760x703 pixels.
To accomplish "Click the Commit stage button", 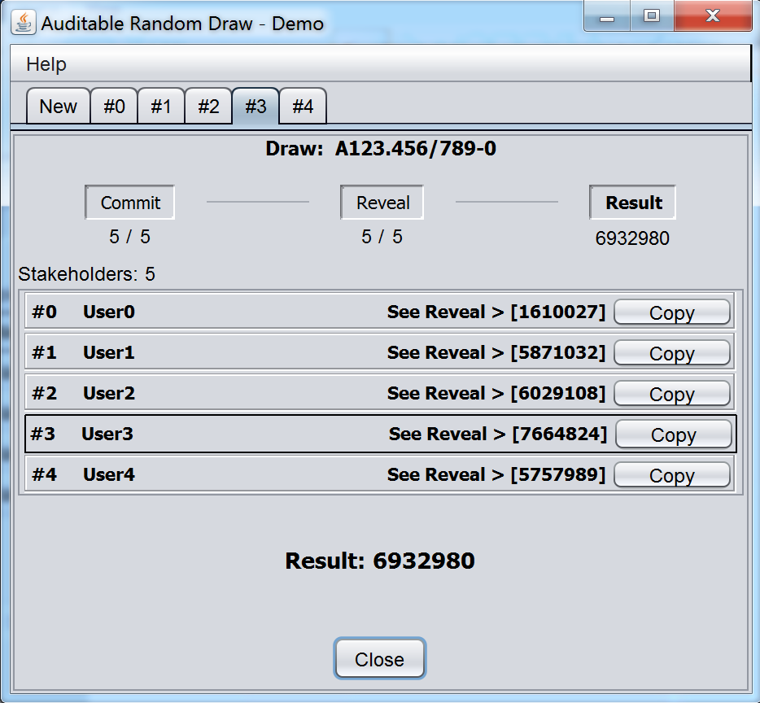I will pyautogui.click(x=130, y=203).
